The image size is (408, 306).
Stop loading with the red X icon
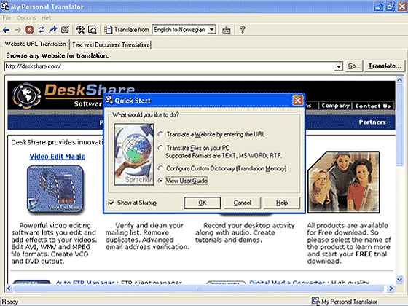(x=29, y=30)
